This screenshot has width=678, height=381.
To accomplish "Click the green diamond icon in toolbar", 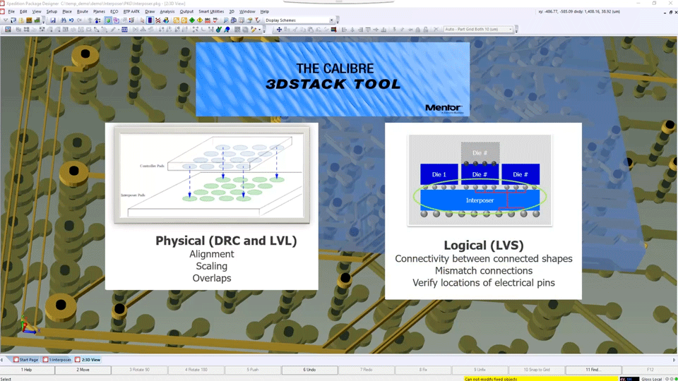I will click(192, 20).
